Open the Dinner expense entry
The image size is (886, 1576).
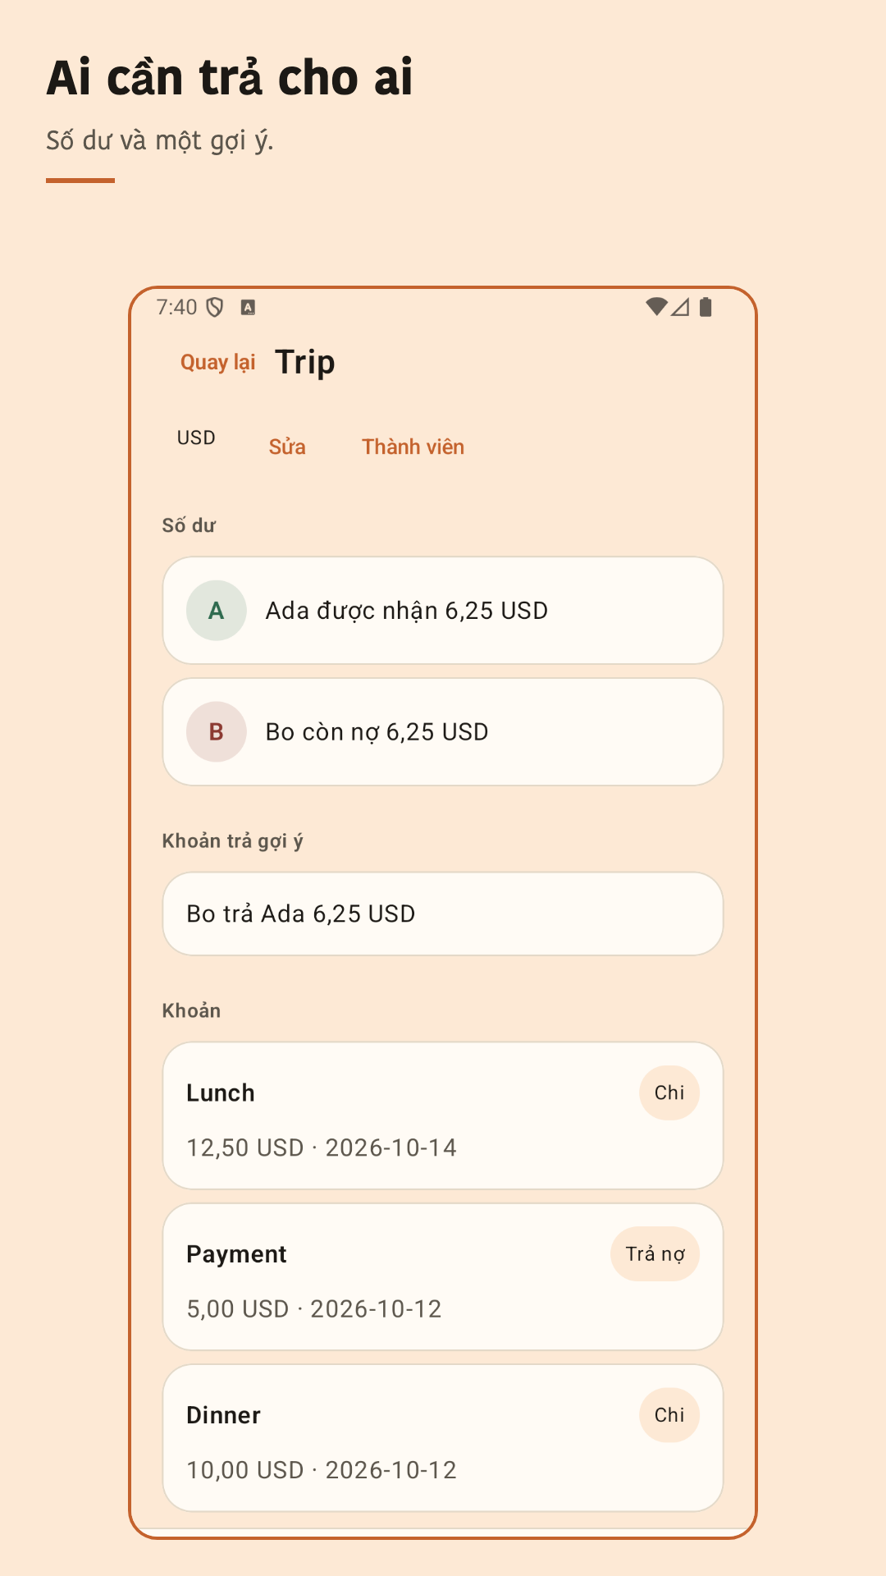click(443, 1438)
